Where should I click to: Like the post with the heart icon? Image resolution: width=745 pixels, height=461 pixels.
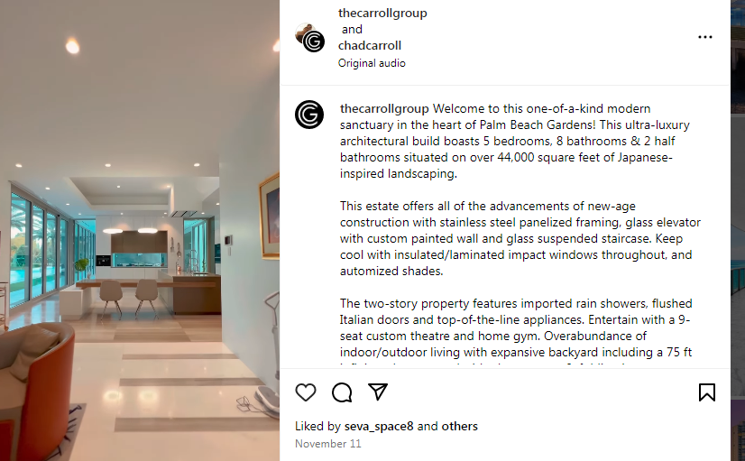tap(306, 392)
